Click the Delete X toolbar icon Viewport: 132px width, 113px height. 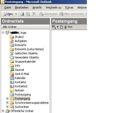[x=34, y=14]
